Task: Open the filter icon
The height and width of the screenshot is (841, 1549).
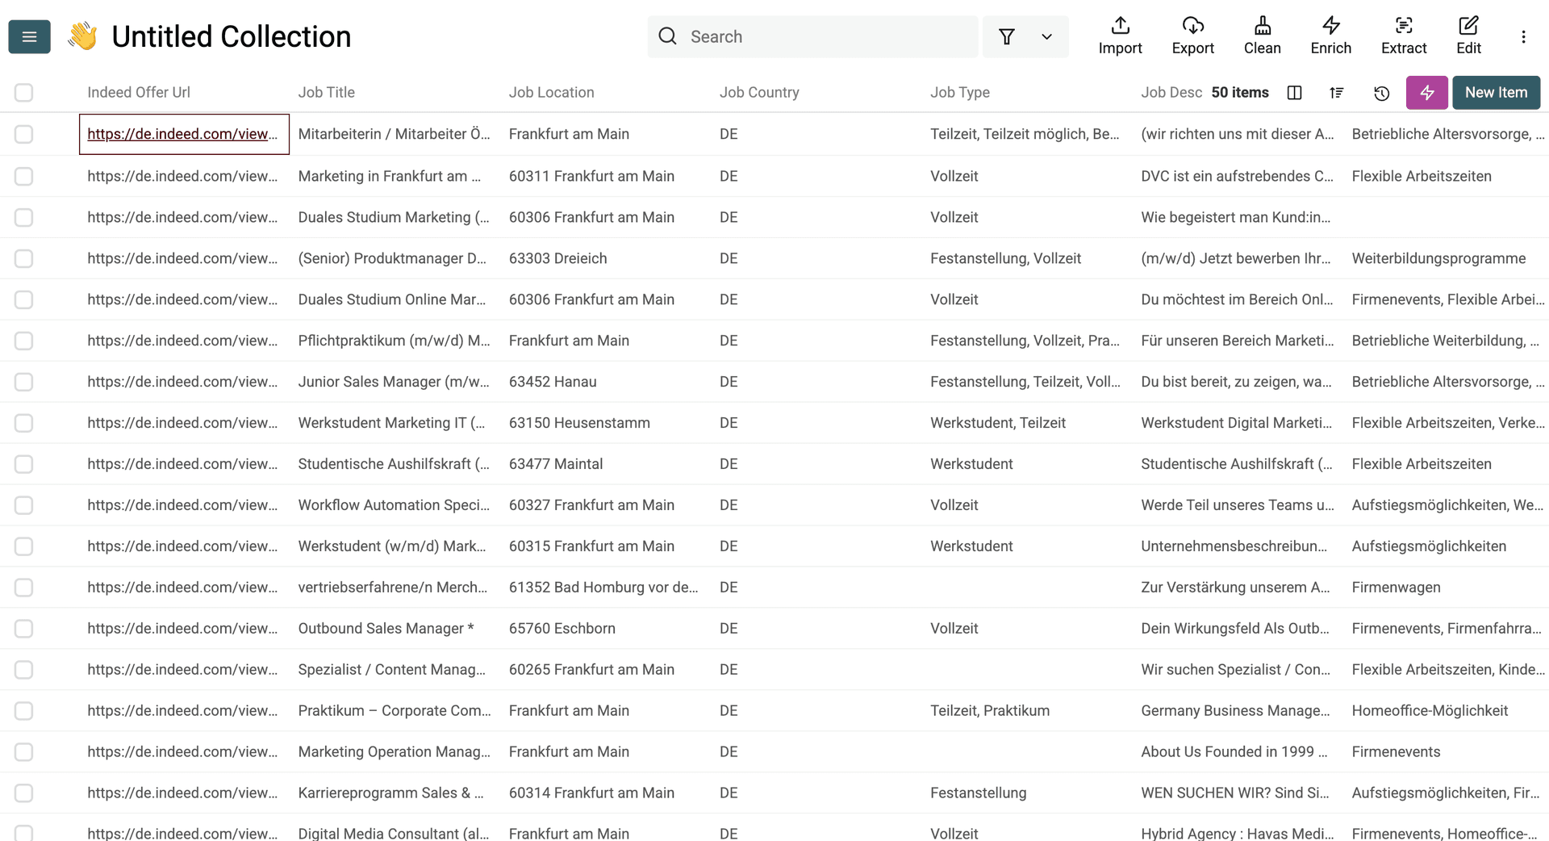Action: (1006, 36)
